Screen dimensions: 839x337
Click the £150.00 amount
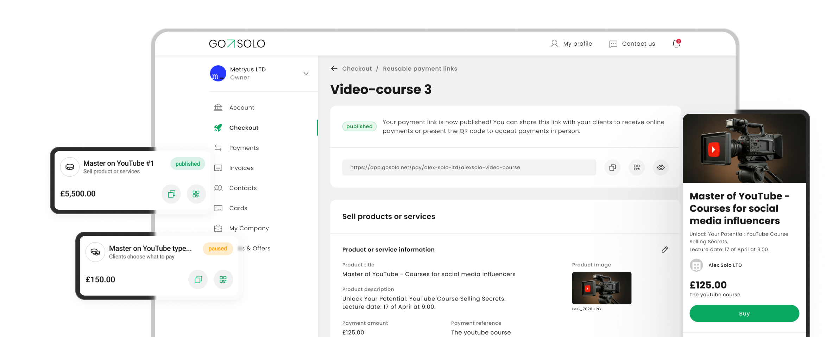[x=100, y=280]
